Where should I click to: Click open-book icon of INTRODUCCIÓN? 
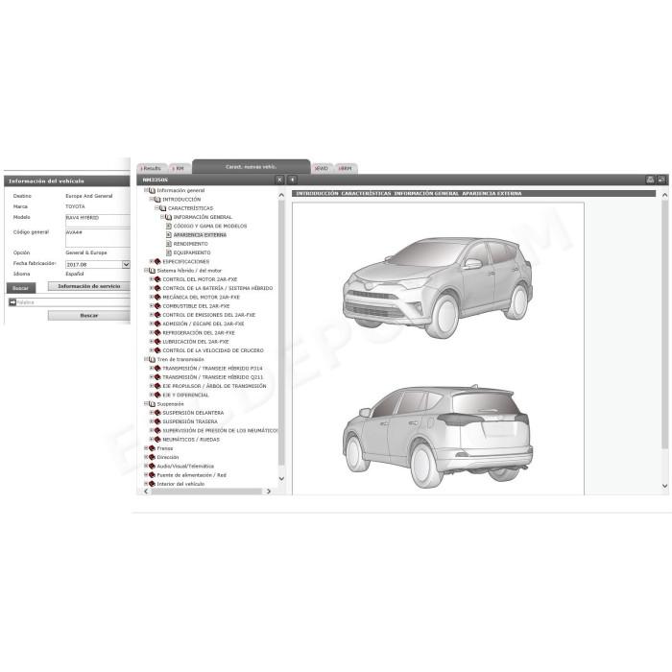(x=157, y=200)
